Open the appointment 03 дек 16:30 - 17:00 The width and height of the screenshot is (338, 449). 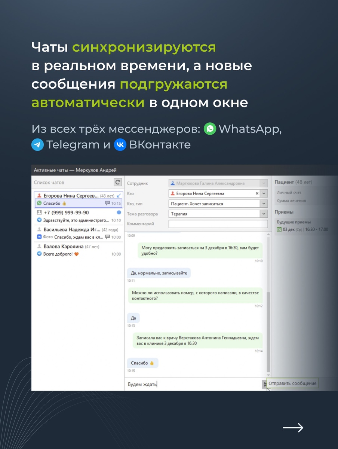click(302, 229)
